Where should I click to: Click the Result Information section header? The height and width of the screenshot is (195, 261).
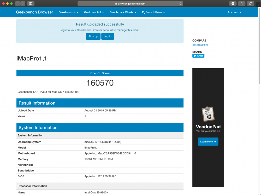pos(100,103)
